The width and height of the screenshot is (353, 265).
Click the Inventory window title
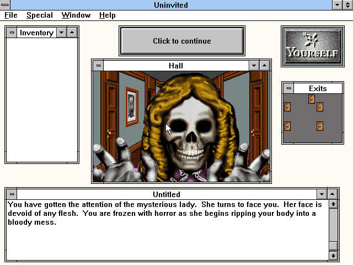pyautogui.click(x=37, y=33)
